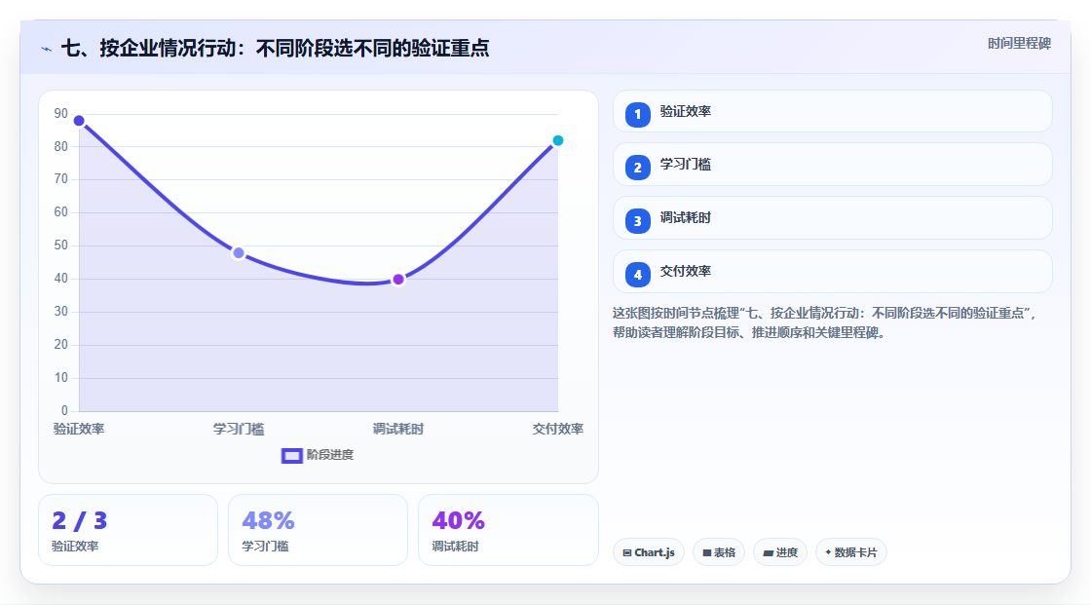1091x605 pixels.
Task: Click the number 3 badge for 调试耗时
Action: [637, 221]
